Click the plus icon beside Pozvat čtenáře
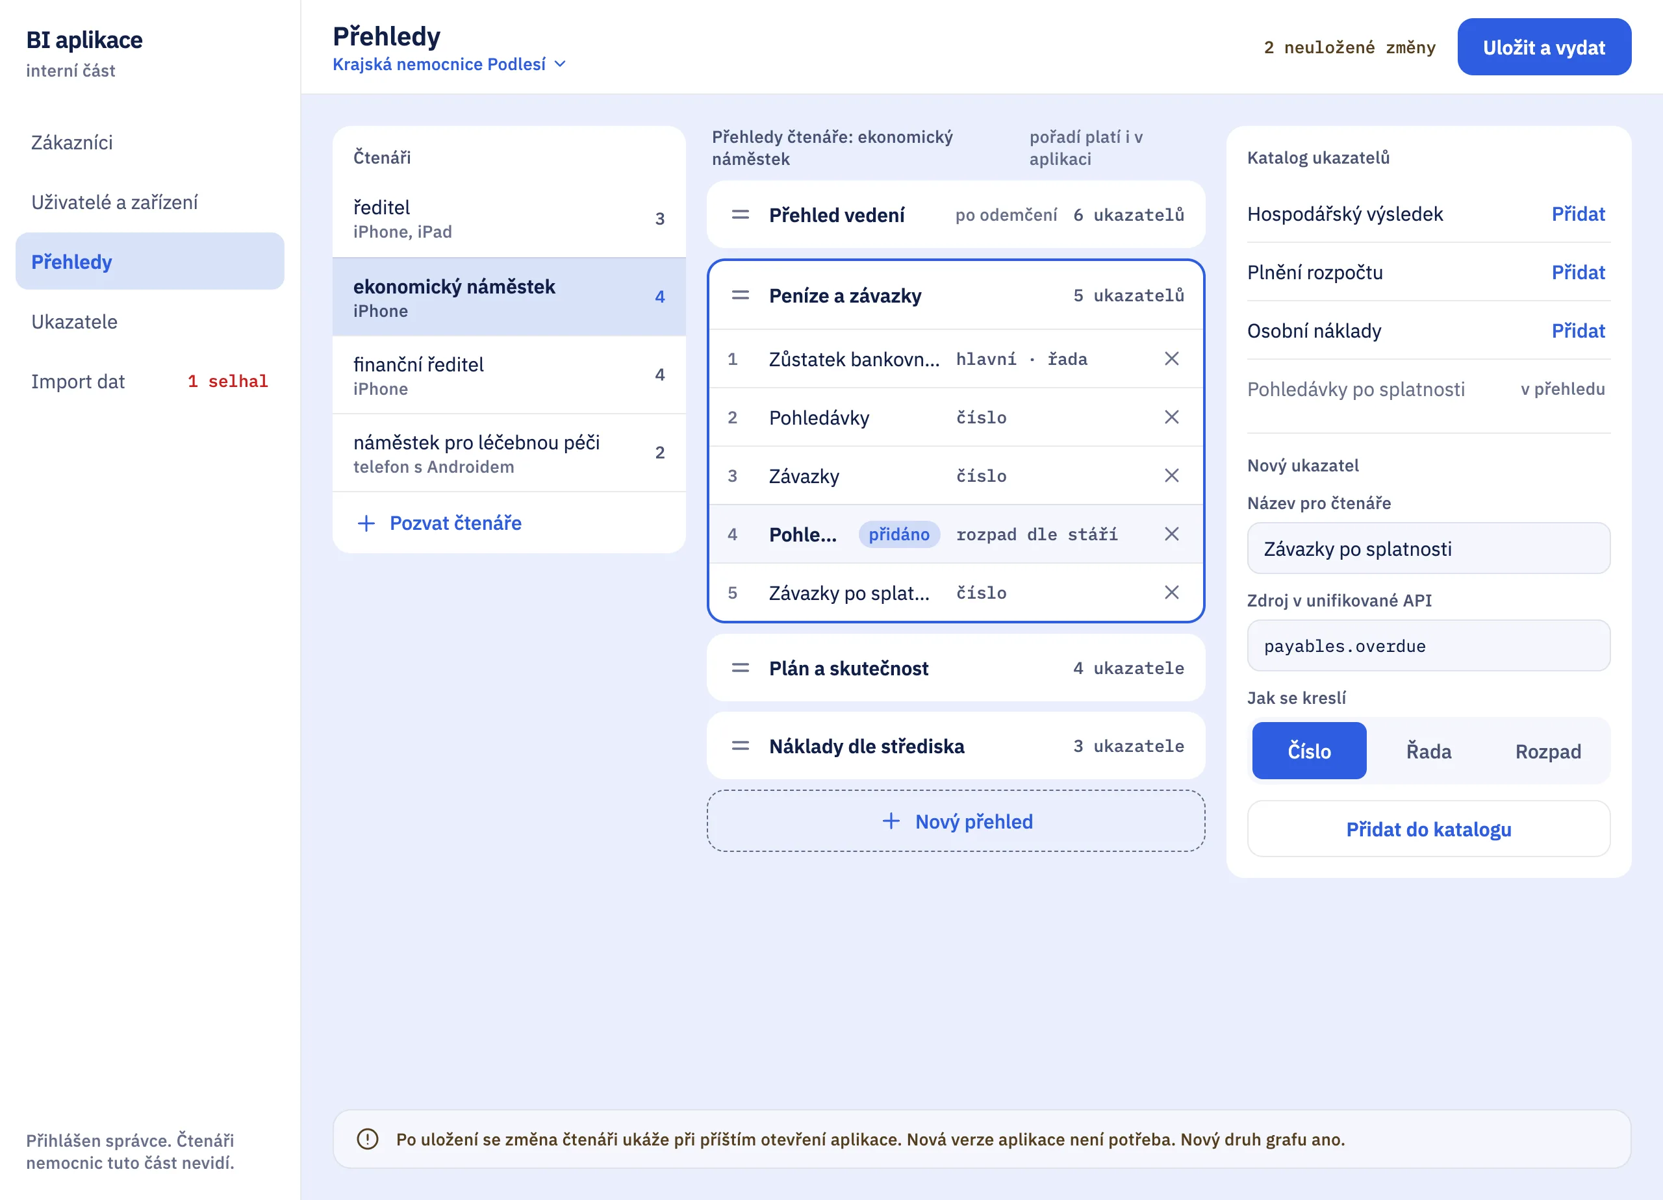The image size is (1663, 1200). point(366,523)
